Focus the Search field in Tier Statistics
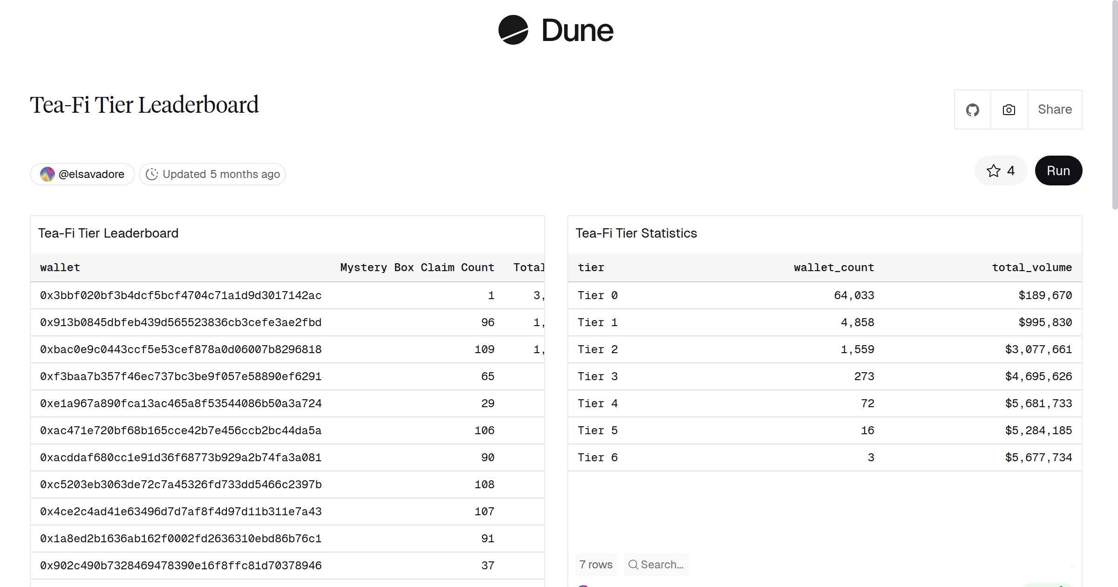This screenshot has height=587, width=1118. pyautogui.click(x=662, y=565)
